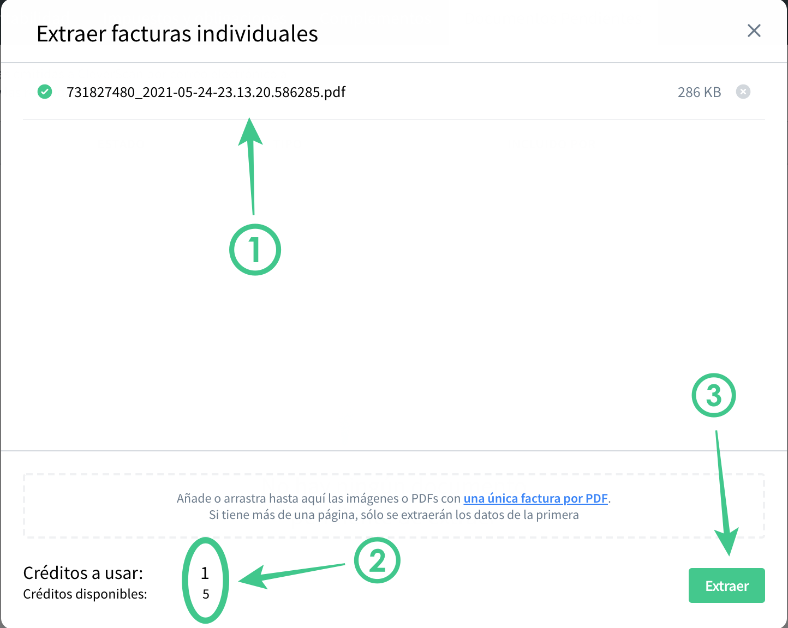Click the dashed file drop zone area

(x=393, y=506)
